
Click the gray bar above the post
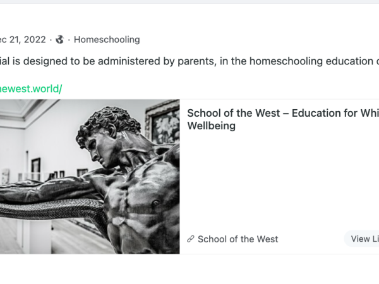pos(189,2)
